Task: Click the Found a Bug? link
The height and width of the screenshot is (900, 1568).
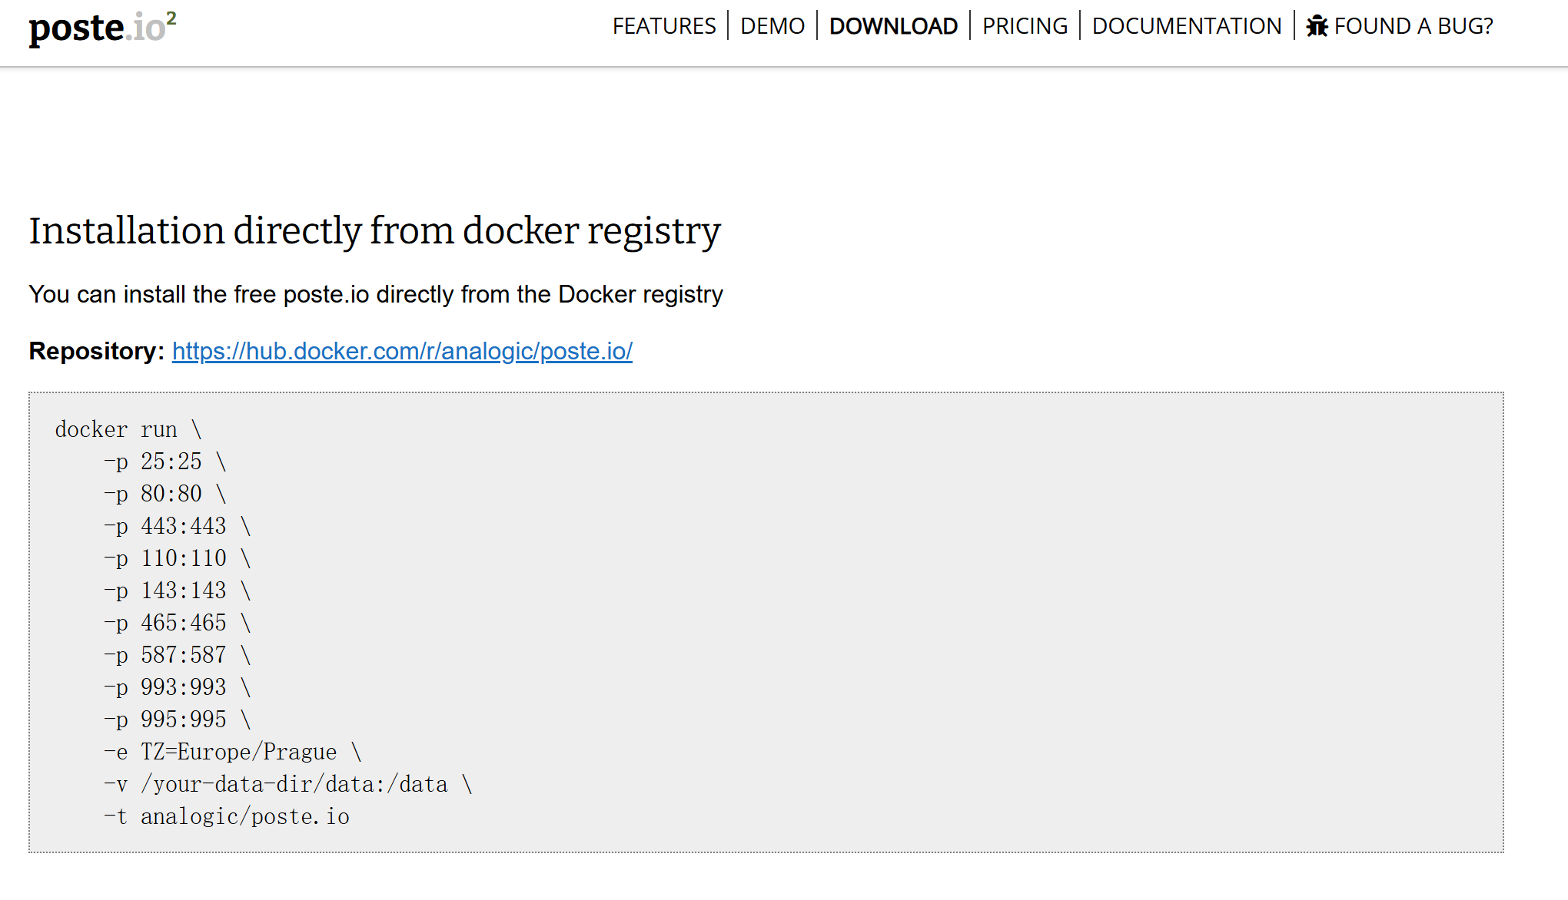Action: (x=1400, y=26)
